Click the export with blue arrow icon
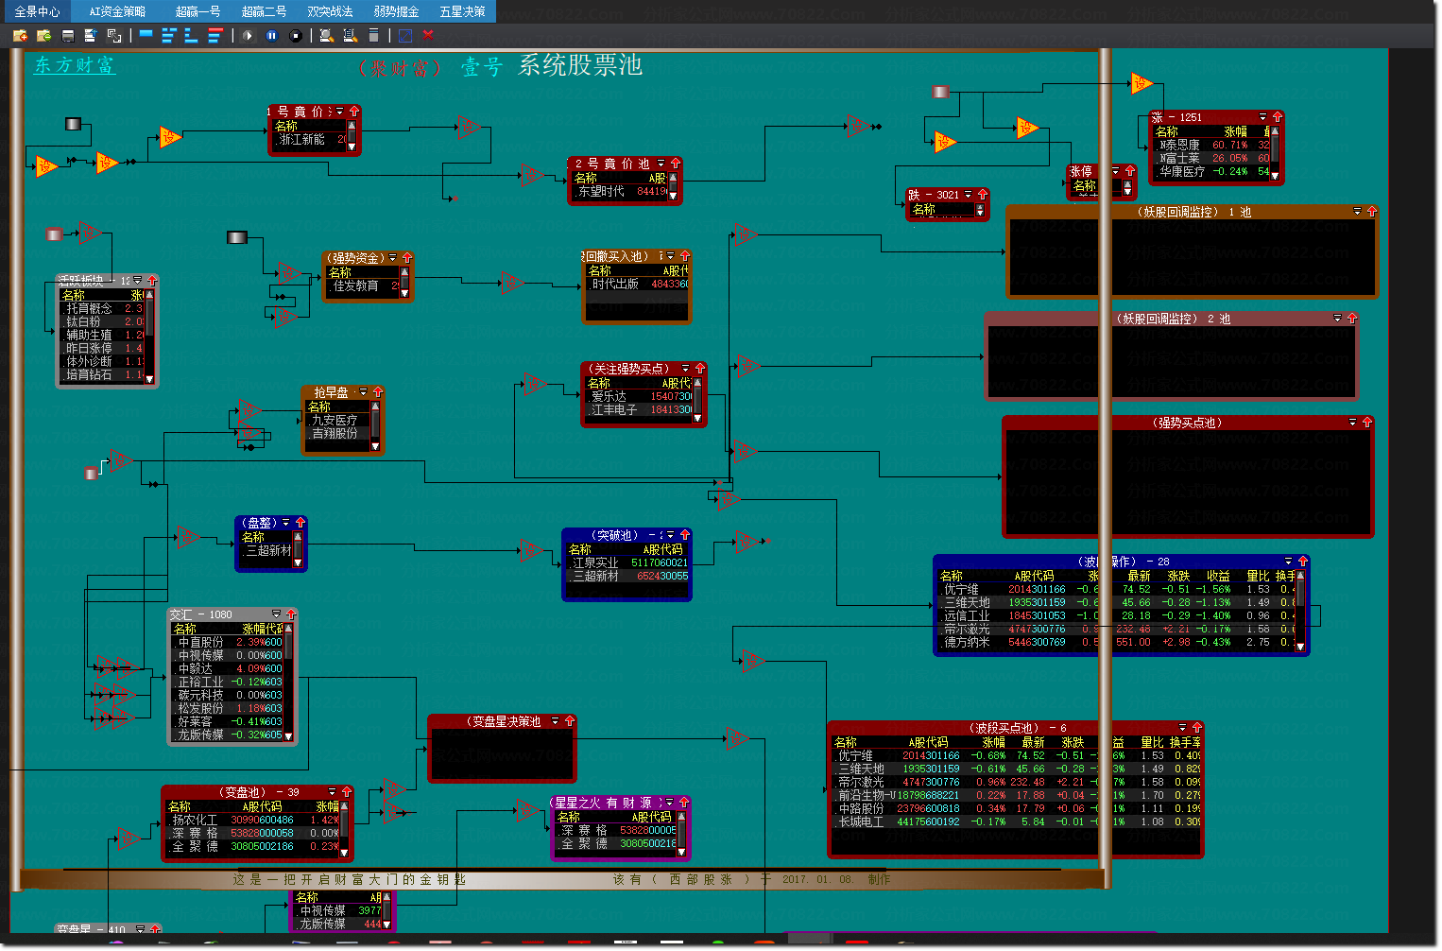This screenshot has height=951, width=1442. click(x=91, y=35)
